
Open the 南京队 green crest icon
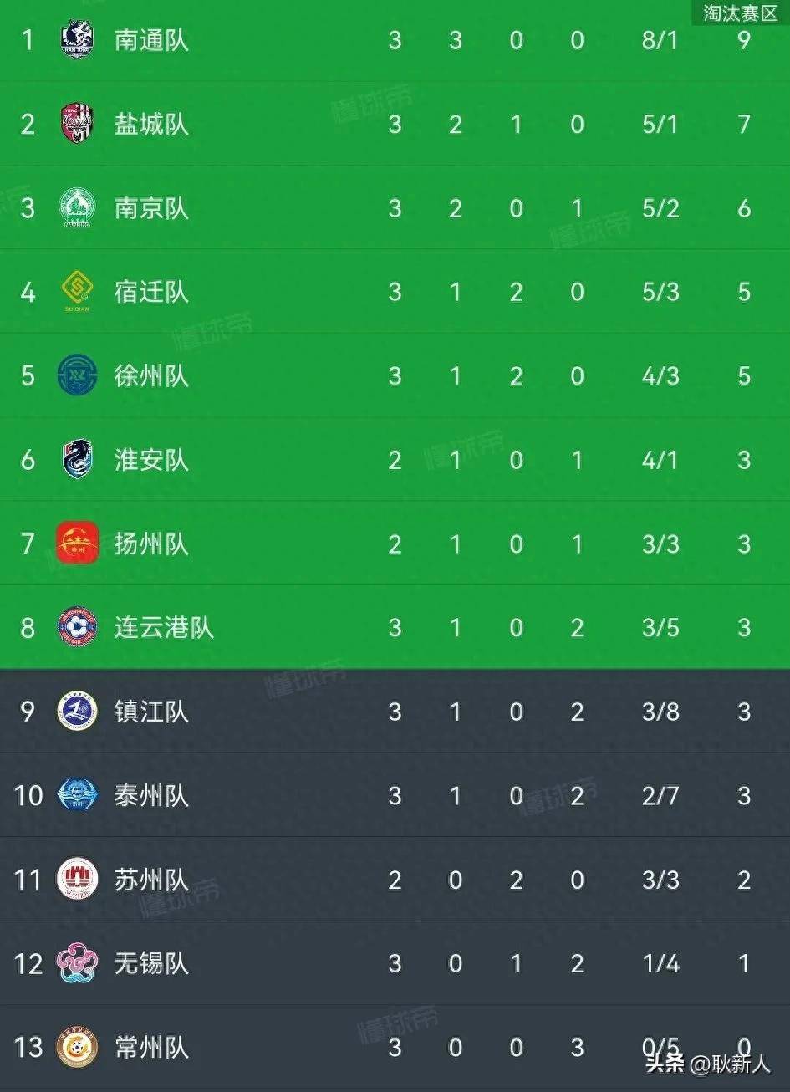click(x=78, y=207)
